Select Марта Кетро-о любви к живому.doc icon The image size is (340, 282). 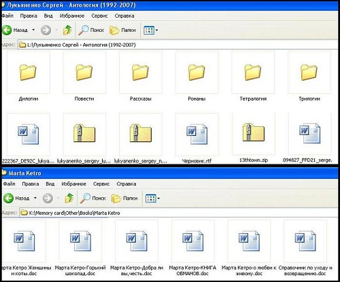250,241
